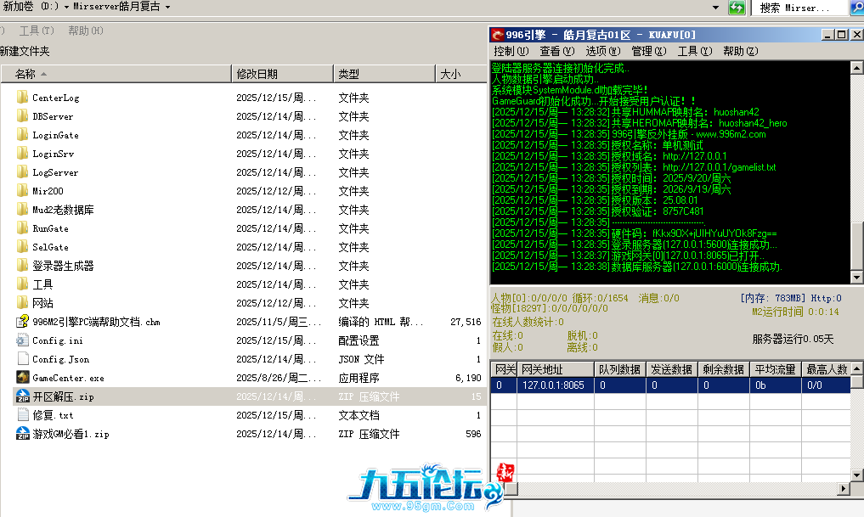
Task: Expand the address bar history dropdown arrow
Action: tap(716, 8)
